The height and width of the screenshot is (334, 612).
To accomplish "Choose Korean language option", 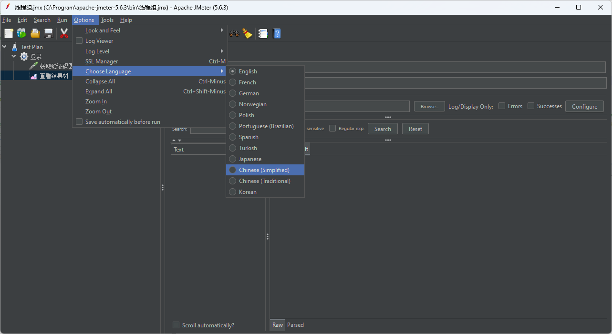I will click(265, 192).
